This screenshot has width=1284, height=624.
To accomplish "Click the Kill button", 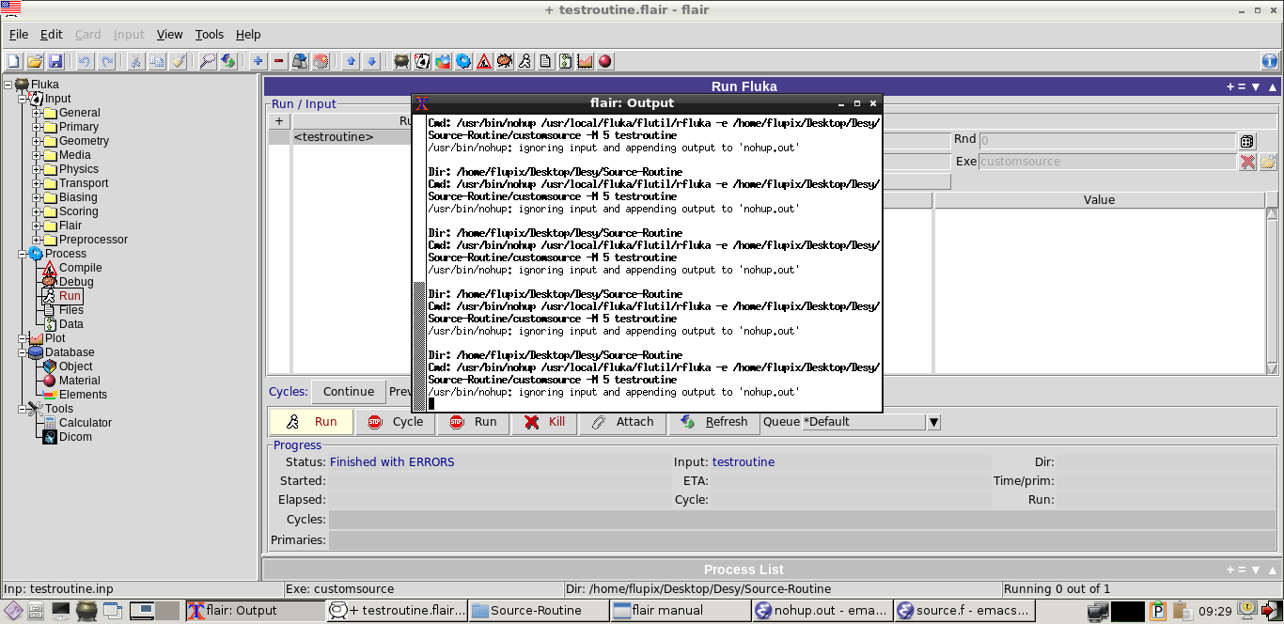I will tap(545, 422).
